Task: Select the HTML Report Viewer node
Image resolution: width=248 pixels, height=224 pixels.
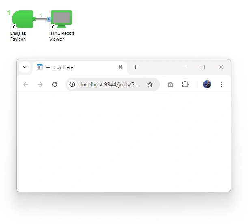Action: (61, 19)
